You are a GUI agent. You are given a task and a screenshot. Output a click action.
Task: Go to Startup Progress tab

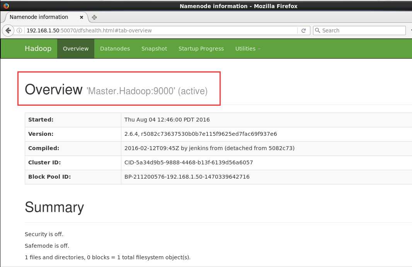[201, 49]
